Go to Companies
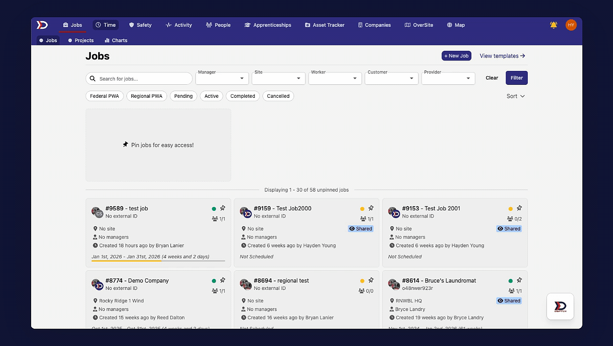The width and height of the screenshot is (613, 346). coord(375,25)
